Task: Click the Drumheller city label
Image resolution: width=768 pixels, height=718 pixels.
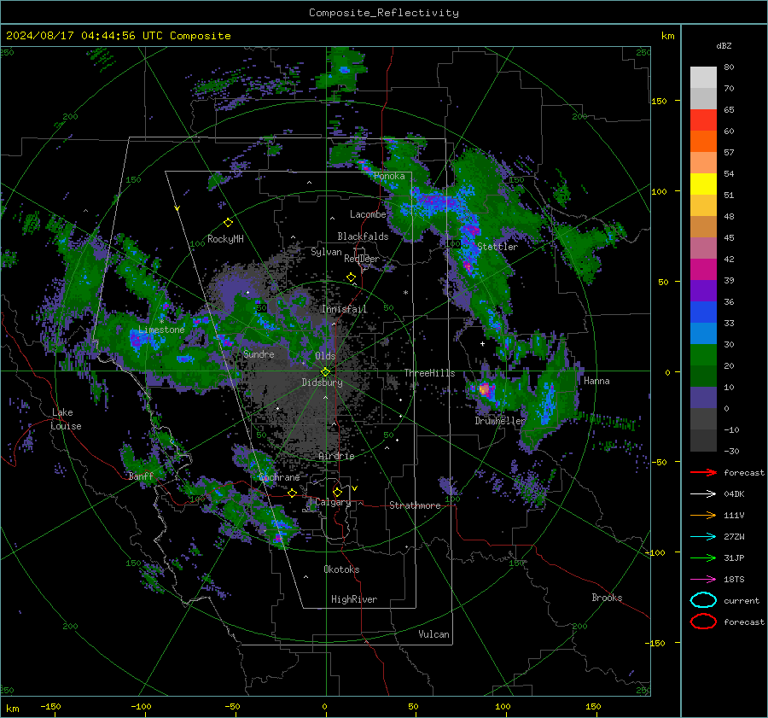Action: coord(499,421)
